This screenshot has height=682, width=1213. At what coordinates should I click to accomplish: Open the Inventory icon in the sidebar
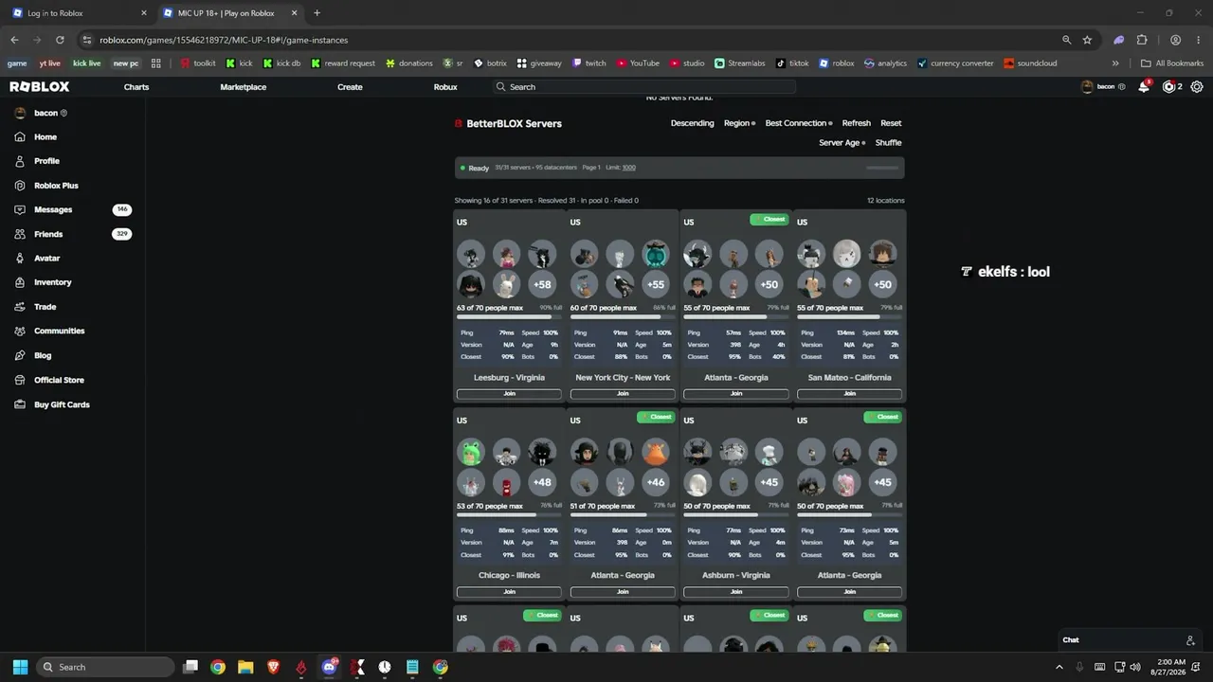coord(20,282)
